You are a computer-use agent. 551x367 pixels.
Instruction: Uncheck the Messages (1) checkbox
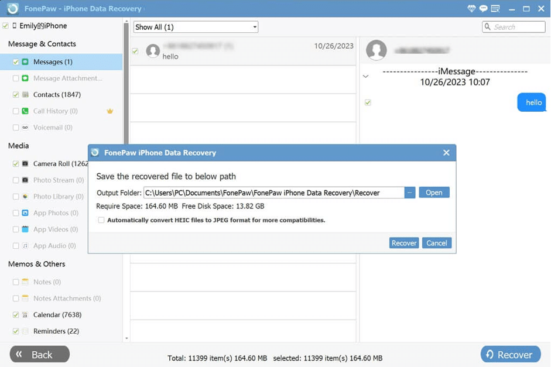pos(15,61)
